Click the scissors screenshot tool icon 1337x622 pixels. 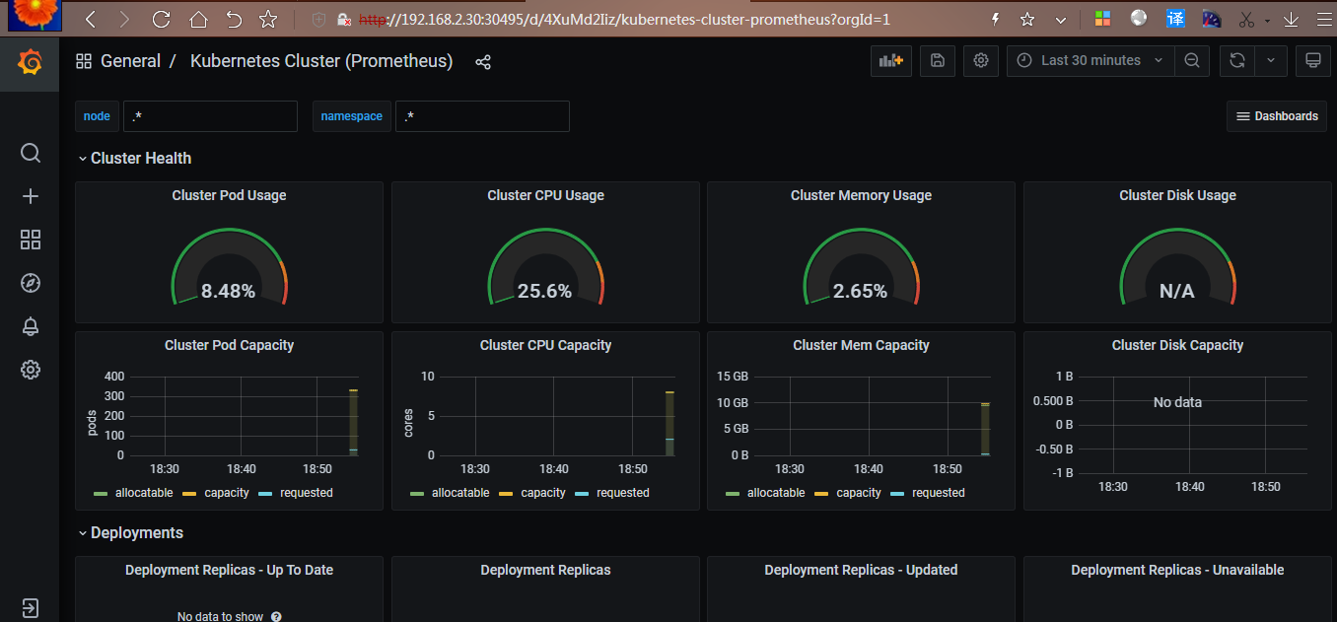(x=1245, y=19)
